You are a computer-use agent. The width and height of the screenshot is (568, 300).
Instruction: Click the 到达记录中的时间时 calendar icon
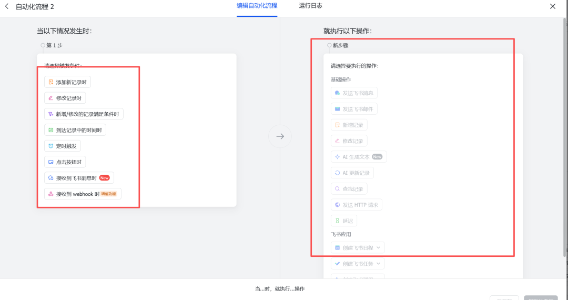point(51,130)
